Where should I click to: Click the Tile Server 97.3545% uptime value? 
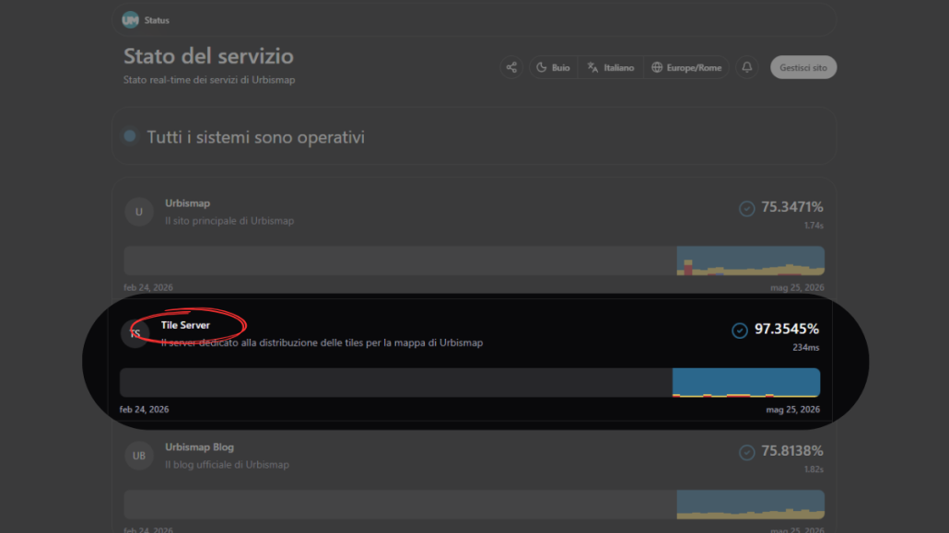(787, 329)
